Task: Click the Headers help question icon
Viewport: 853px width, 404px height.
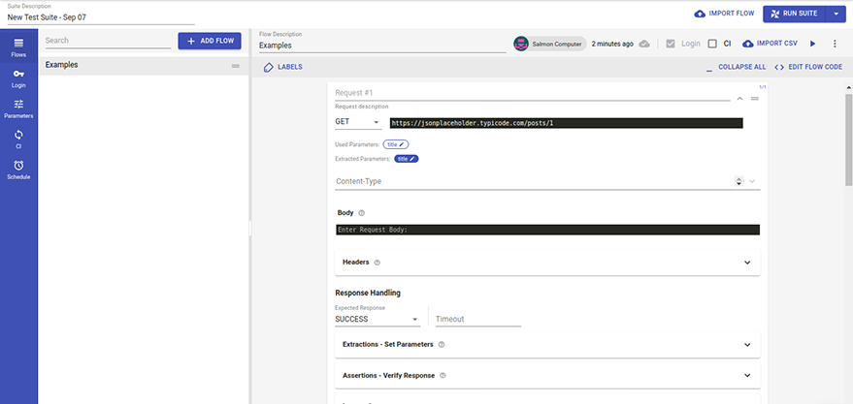Action: pyautogui.click(x=377, y=263)
